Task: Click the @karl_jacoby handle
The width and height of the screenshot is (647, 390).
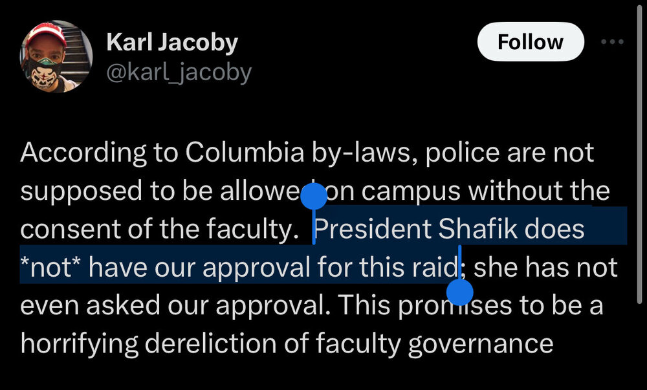Action: [178, 73]
